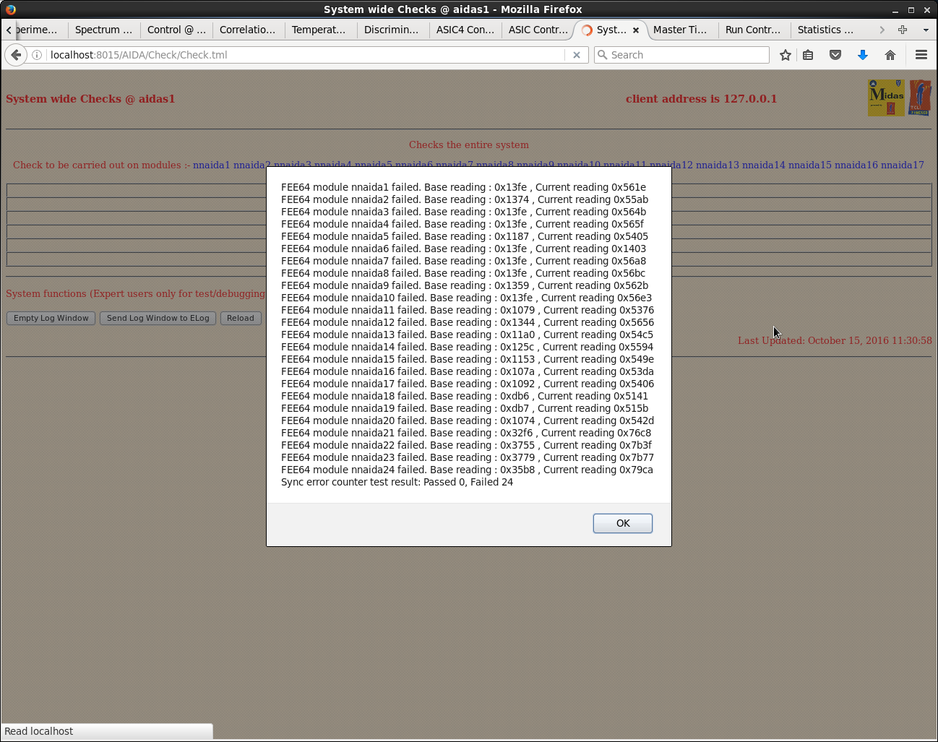This screenshot has width=938, height=742.
Task: Switch to the Run Contr... tab
Action: click(753, 30)
